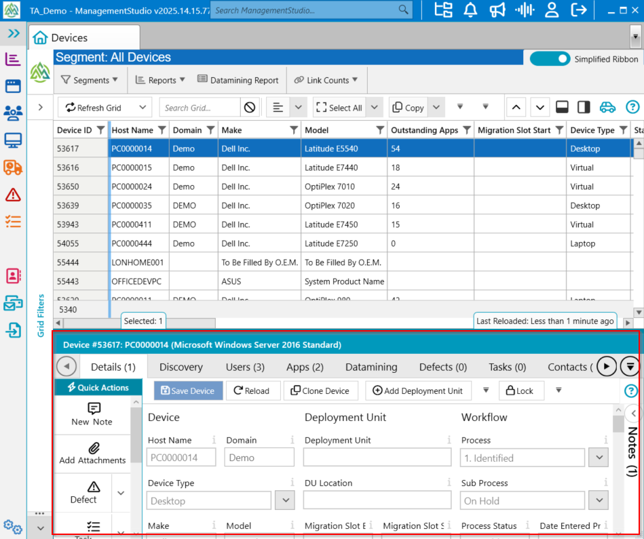This screenshot has width=644, height=539.
Task: Click Add Deployment Unit
Action: coord(418,391)
